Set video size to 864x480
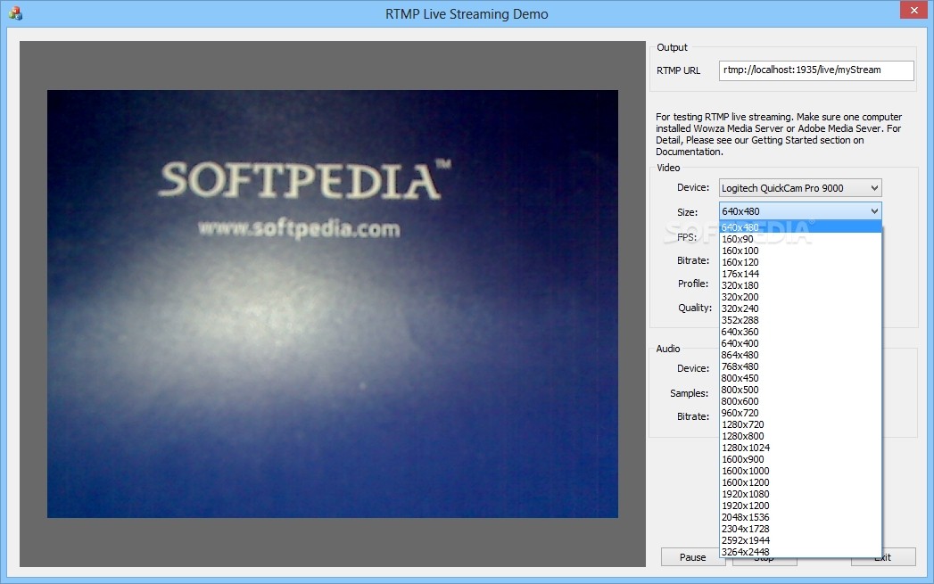The width and height of the screenshot is (934, 584). (800, 355)
